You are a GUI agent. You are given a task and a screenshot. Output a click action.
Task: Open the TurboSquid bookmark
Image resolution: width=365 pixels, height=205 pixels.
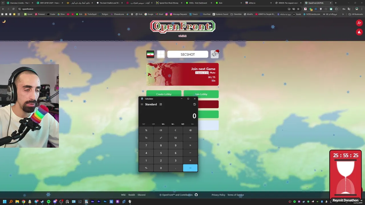tap(90, 14)
